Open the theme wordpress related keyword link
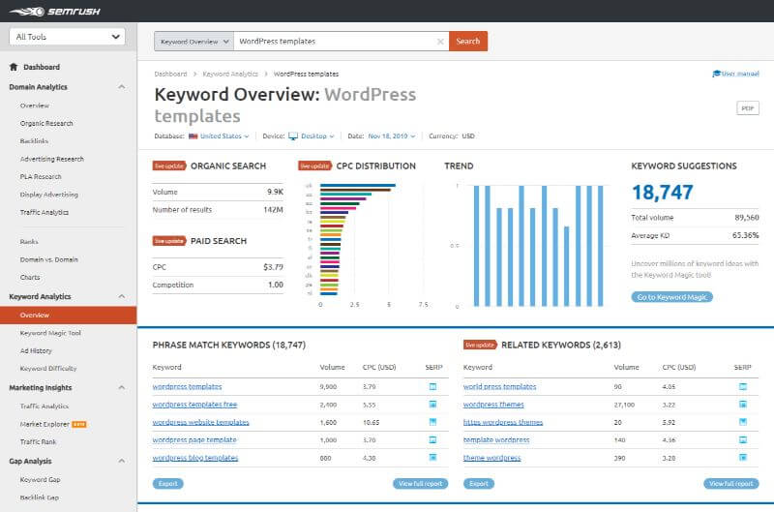774x512 pixels. [x=492, y=458]
